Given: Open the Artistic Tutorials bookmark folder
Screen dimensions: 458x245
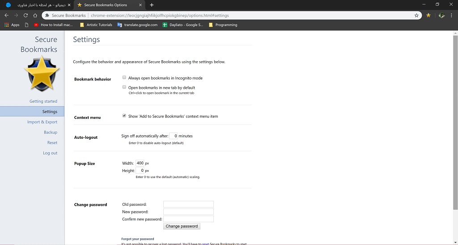Looking at the screenshot, I should pyautogui.click(x=96, y=25).
